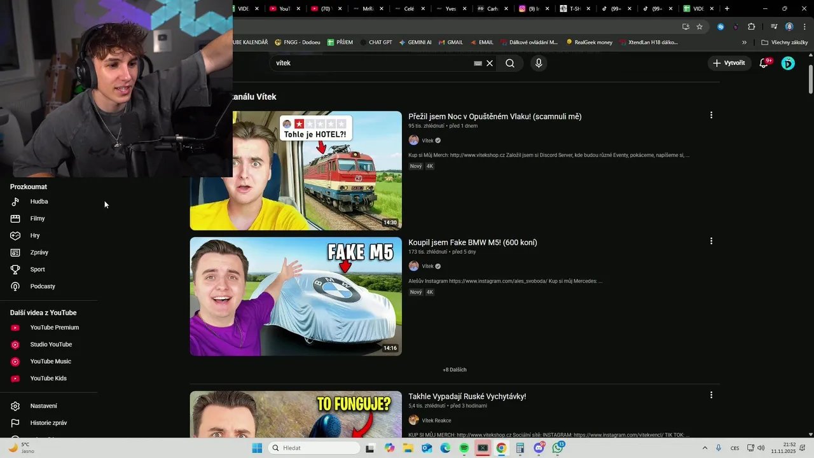The image size is (814, 458).
Task: Open Chrome media control toolbar icon
Action: [x=774, y=27]
